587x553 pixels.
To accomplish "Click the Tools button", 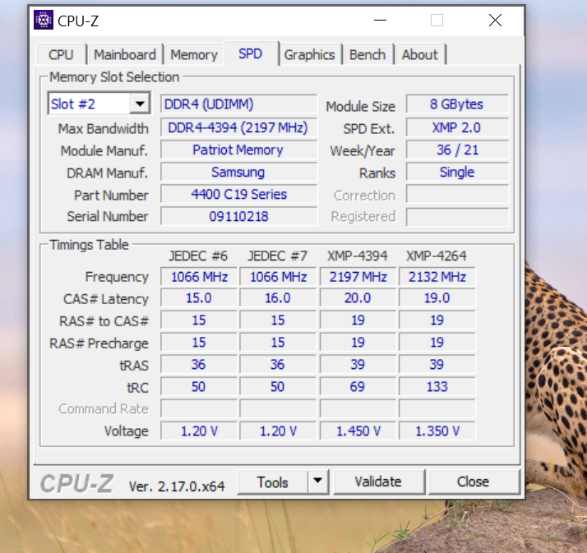I will tap(273, 482).
